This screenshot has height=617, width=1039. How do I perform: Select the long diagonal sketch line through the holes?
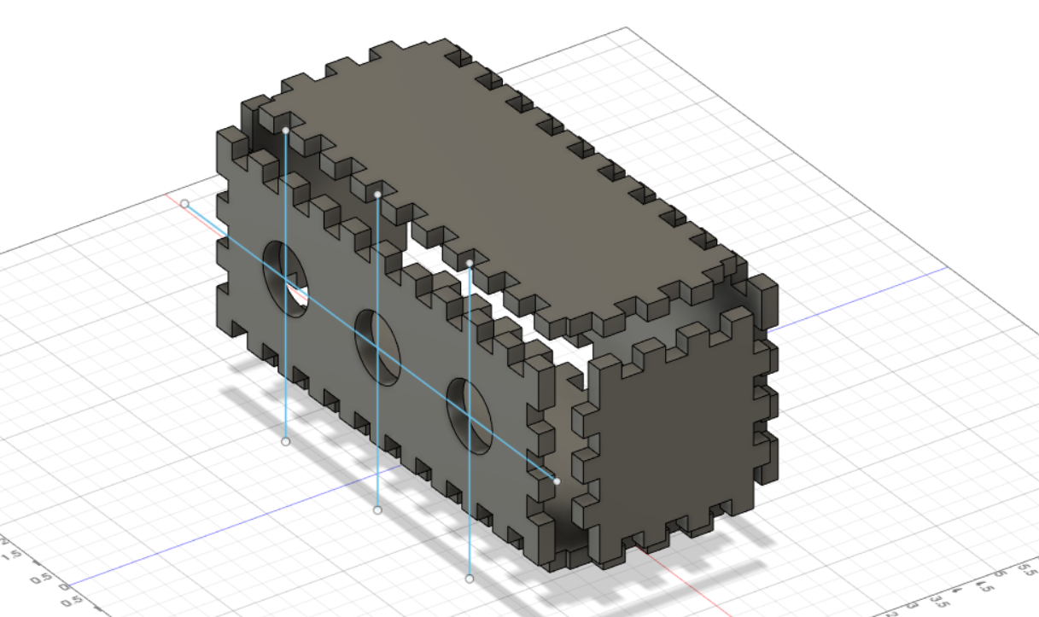[x=371, y=342]
